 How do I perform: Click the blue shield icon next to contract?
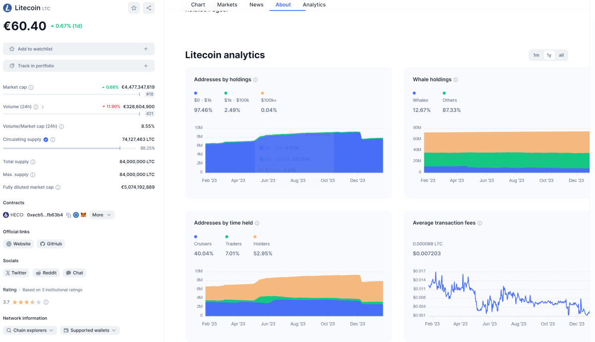[76, 215]
